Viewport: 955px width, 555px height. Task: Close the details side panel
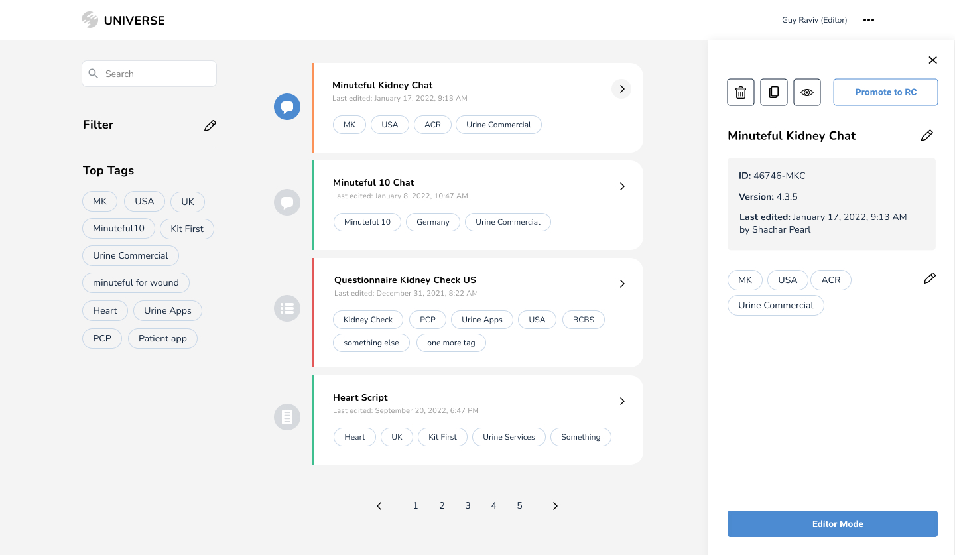[x=932, y=60]
